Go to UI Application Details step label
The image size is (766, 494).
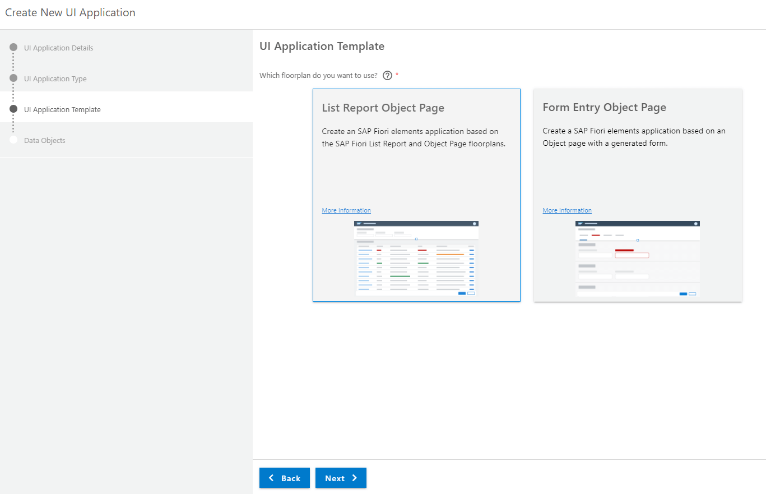point(59,48)
